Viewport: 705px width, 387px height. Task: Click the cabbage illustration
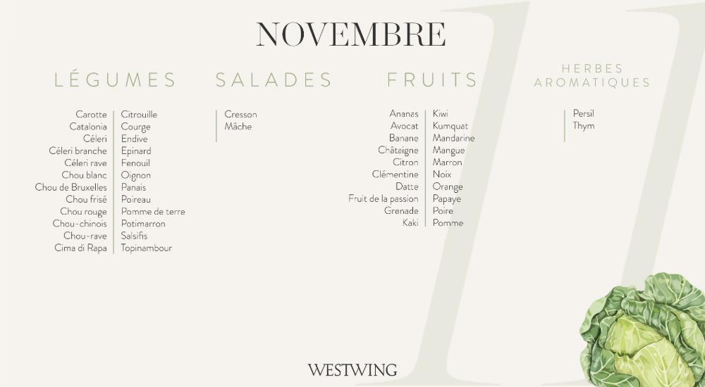642,330
